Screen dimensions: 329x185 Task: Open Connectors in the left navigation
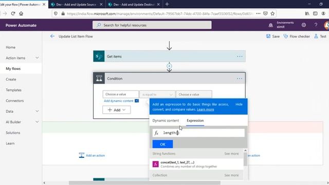point(15,101)
